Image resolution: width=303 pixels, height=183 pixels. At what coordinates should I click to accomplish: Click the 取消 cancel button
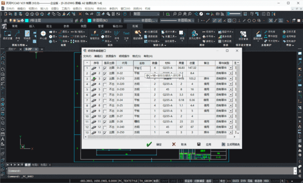click(179, 144)
